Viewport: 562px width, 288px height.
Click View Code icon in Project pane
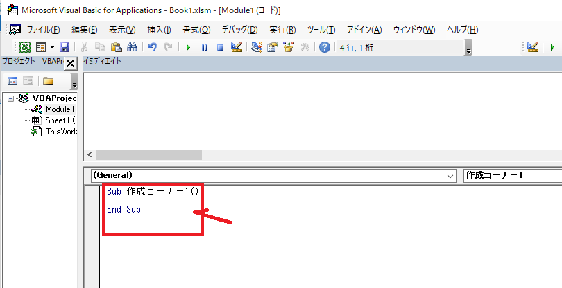click(12, 82)
